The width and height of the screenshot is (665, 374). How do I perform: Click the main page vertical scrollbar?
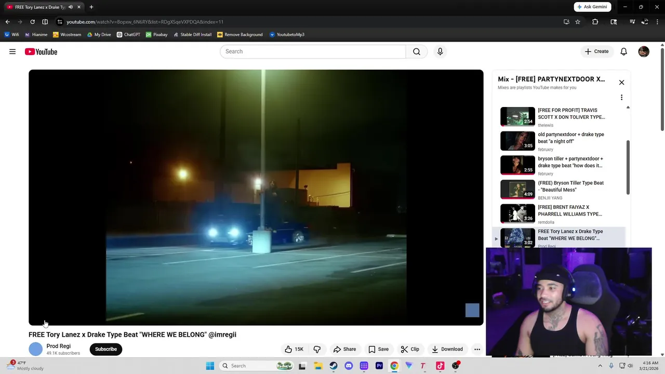[x=662, y=88]
